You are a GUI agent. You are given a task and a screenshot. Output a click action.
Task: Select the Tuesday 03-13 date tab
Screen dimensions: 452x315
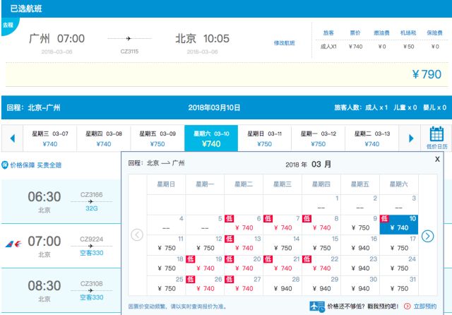click(372, 138)
